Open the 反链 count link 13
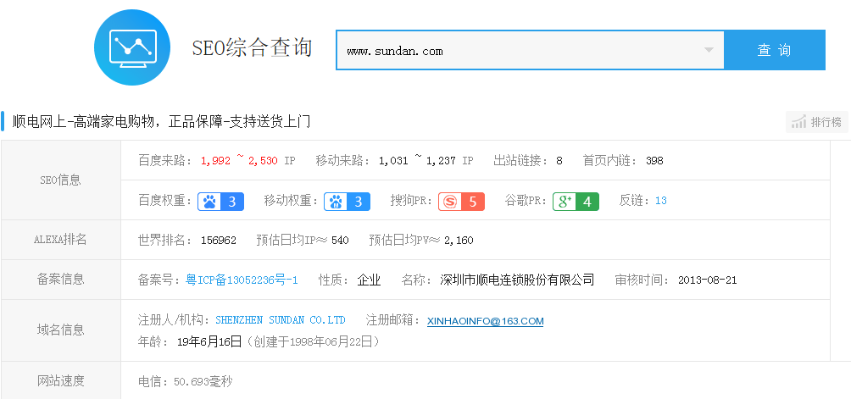Screen dimensions: 851x399 [660, 201]
